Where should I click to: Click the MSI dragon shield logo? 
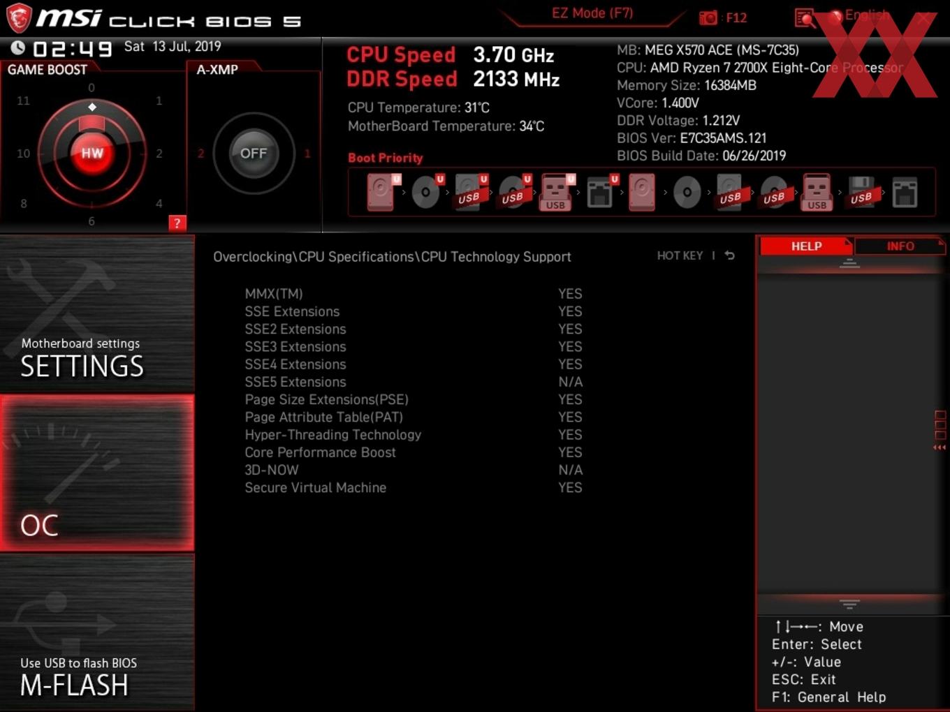tap(19, 18)
